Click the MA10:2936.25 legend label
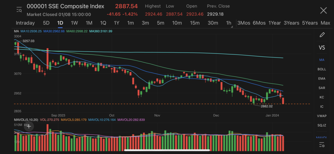 tap(31, 31)
